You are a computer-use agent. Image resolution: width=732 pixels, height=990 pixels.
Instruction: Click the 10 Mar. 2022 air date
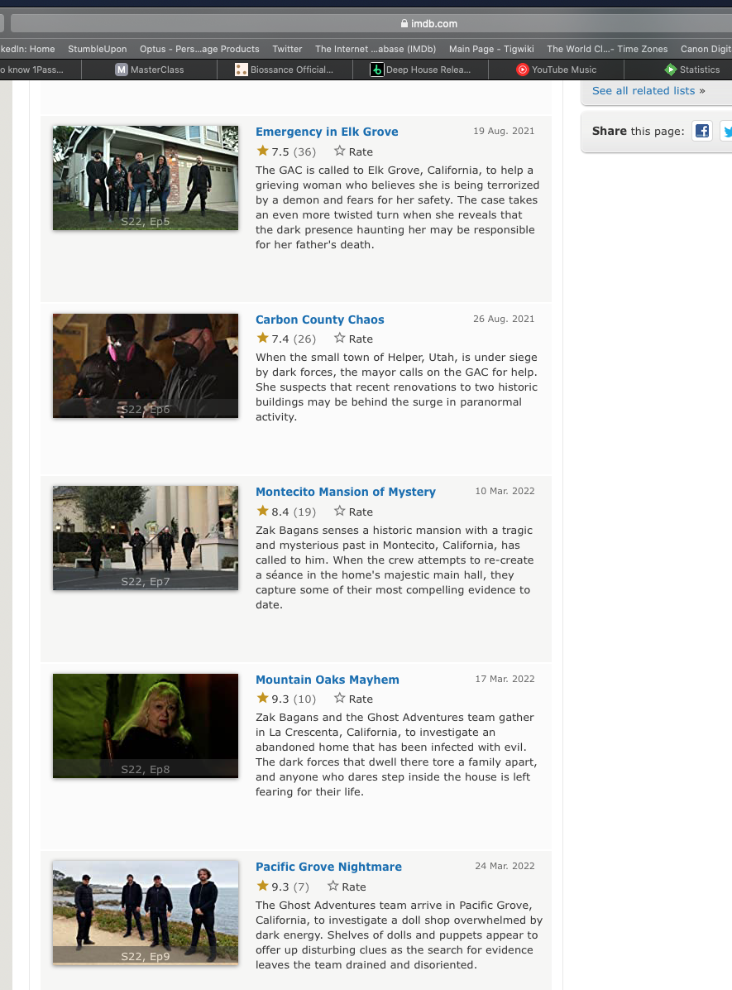tap(505, 491)
